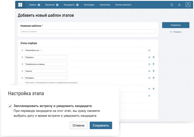Click the Подумать stage name field
Screen dimensions: 194x137
(x=46, y=57)
